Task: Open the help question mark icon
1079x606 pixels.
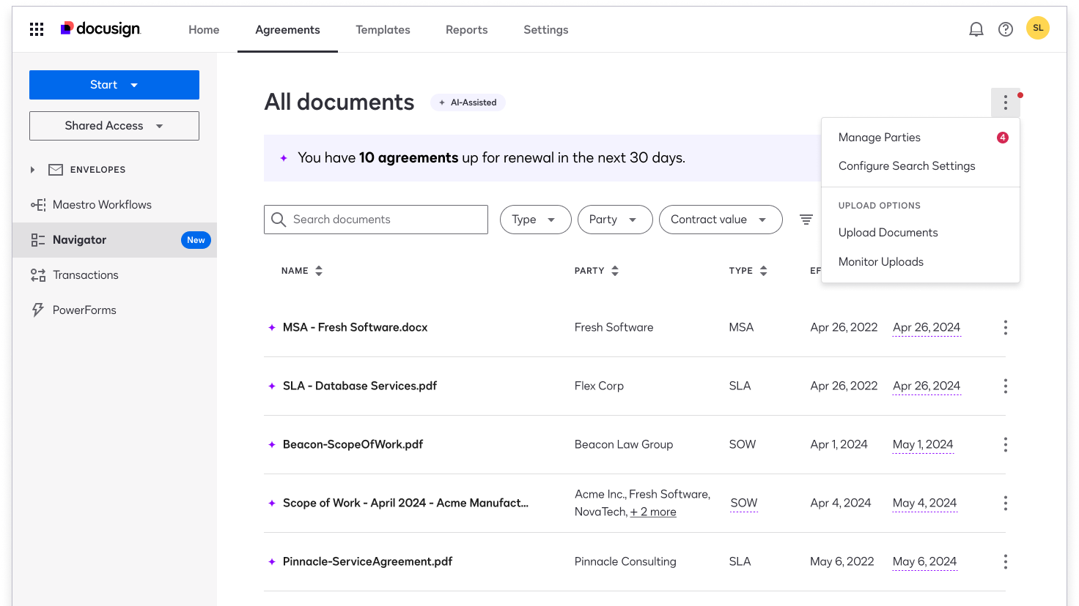Action: (x=1006, y=29)
